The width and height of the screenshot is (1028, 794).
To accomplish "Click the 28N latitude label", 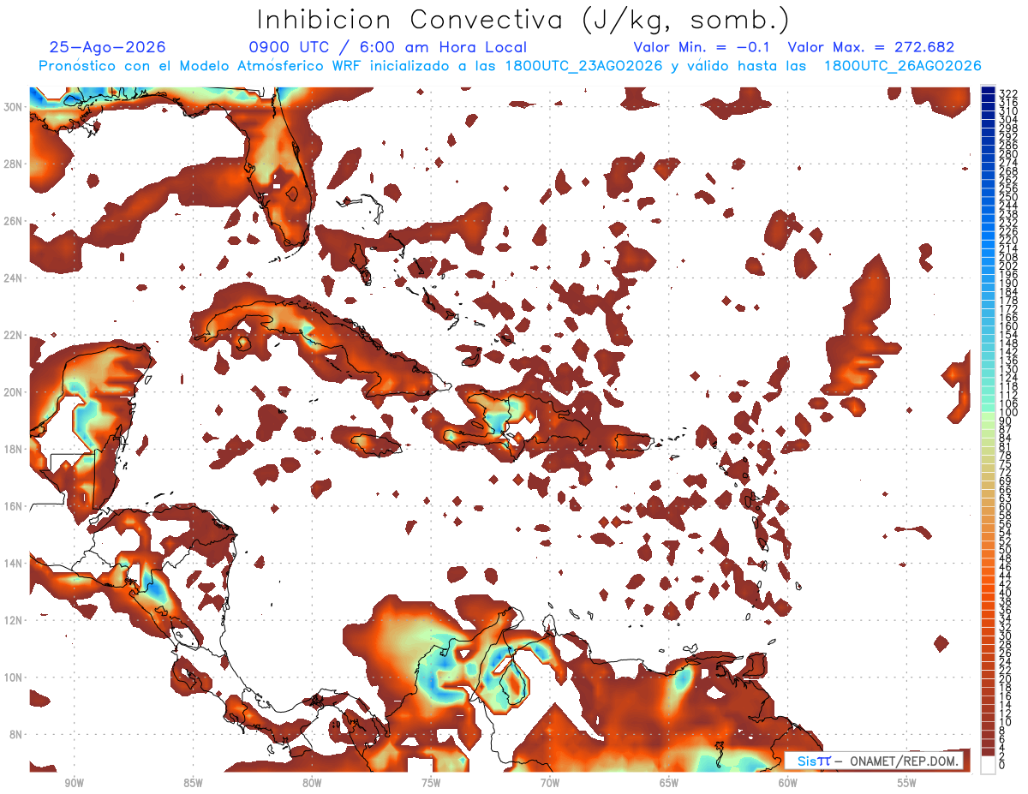I will point(13,164).
